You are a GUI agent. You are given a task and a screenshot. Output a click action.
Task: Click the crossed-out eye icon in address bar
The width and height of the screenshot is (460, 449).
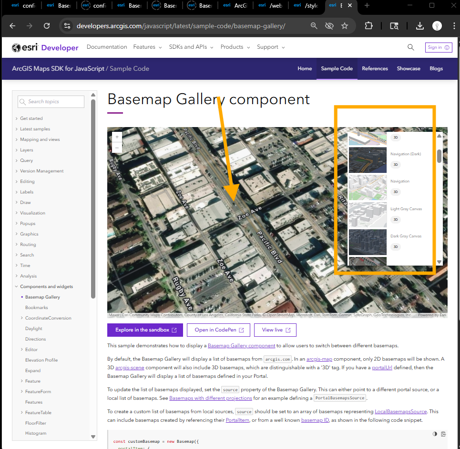pos(329,26)
